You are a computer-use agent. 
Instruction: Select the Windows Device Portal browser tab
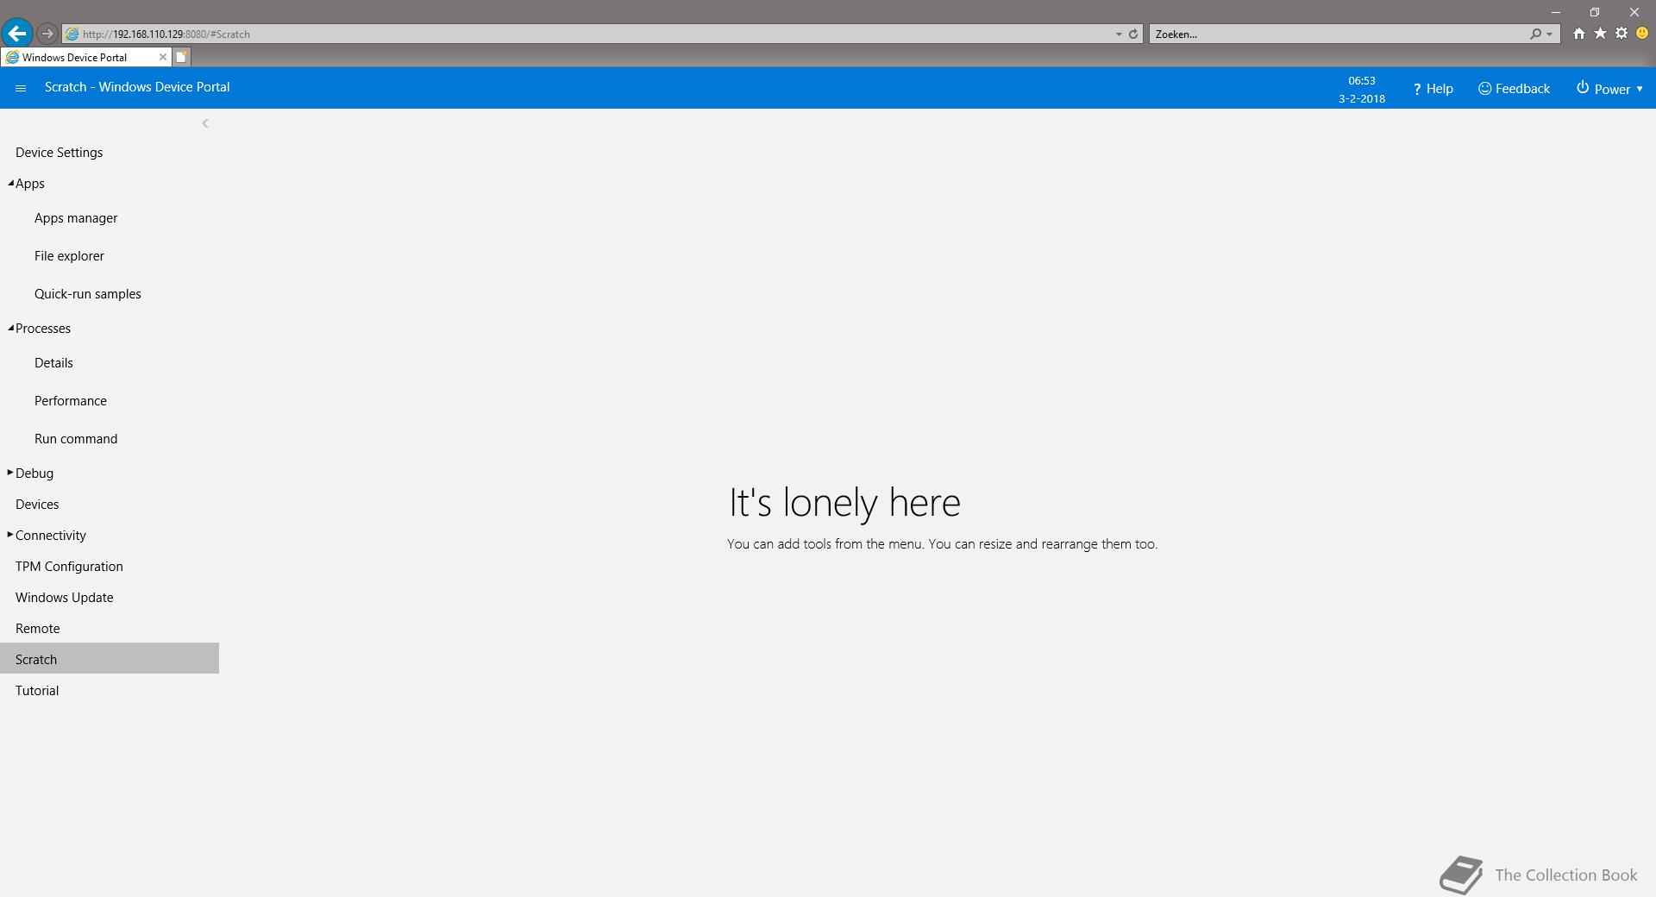tap(85, 57)
